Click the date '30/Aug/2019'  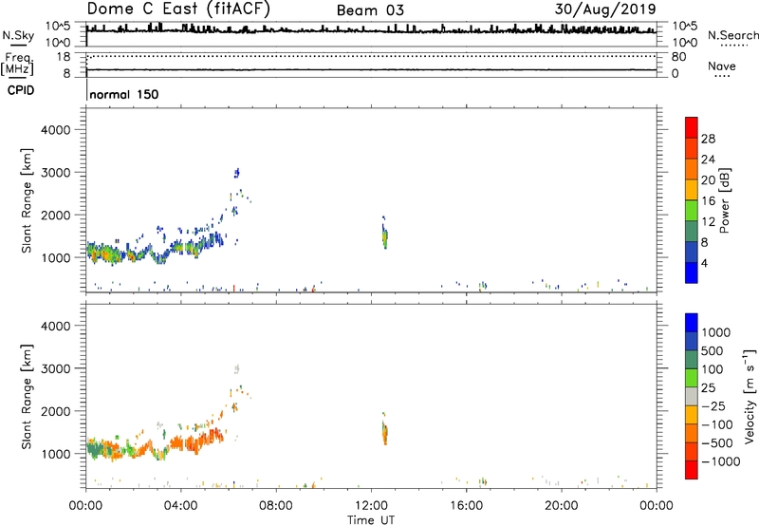605,9
